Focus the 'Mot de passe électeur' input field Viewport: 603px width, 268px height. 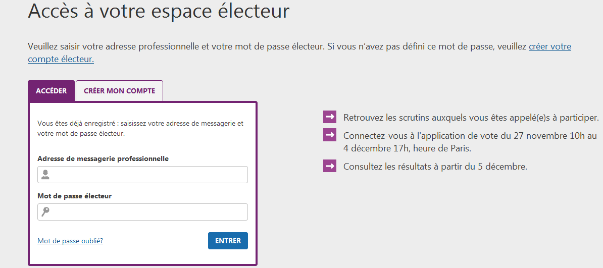click(143, 212)
